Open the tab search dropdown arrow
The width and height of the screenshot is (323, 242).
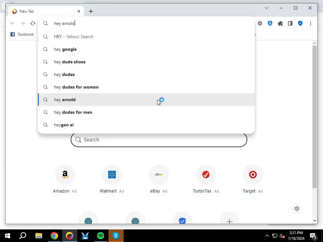pyautogui.click(x=266, y=8)
